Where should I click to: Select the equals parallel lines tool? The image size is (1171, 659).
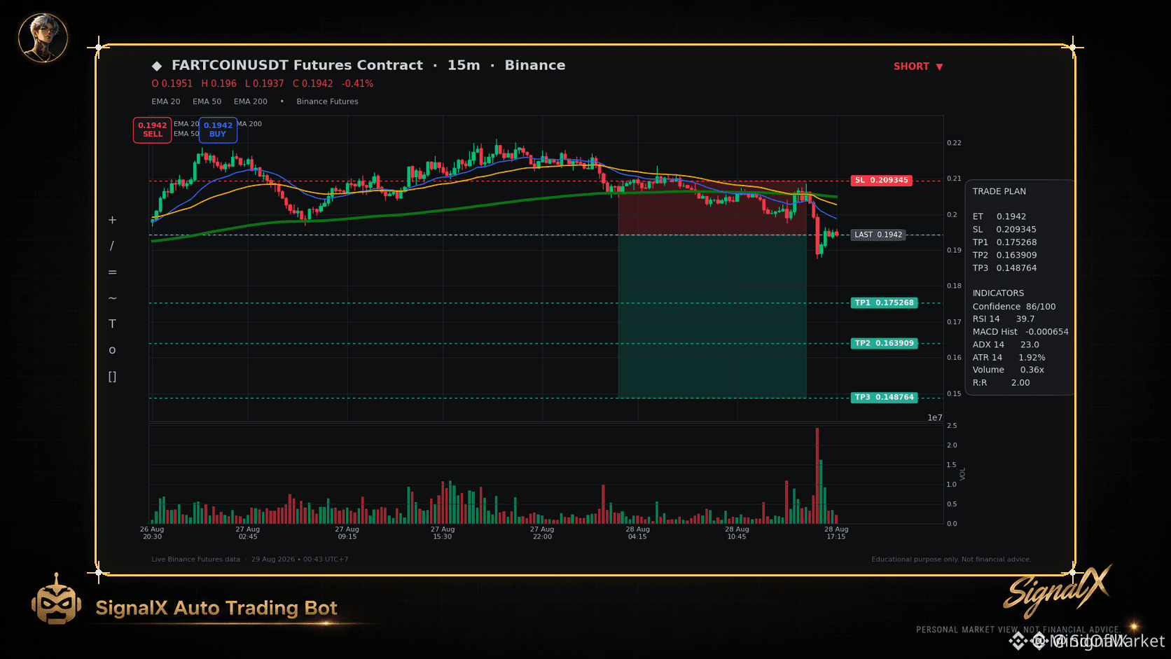point(112,272)
